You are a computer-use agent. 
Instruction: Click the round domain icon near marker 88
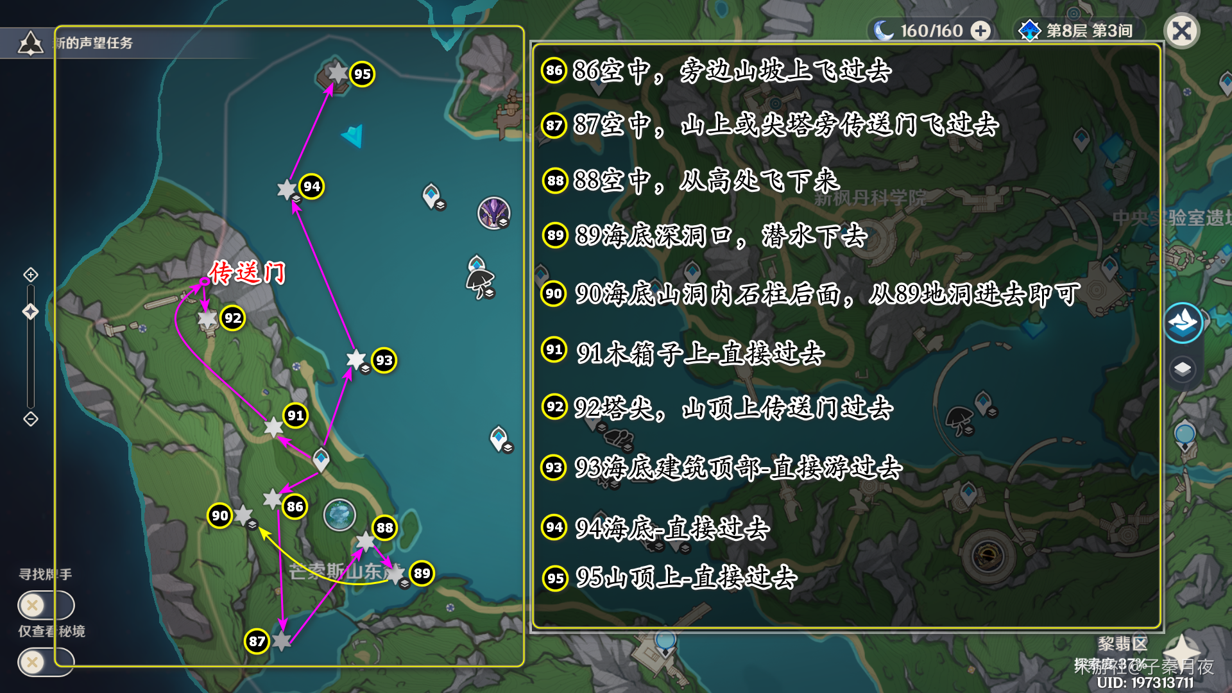339,515
